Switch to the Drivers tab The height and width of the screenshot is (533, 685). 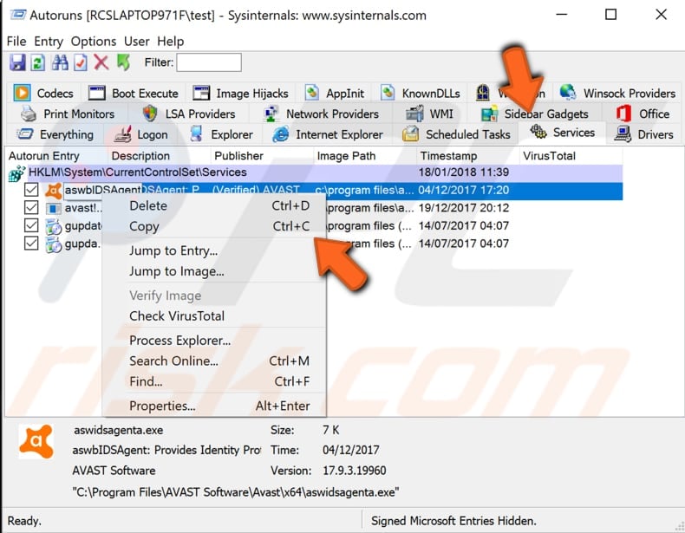pos(644,134)
